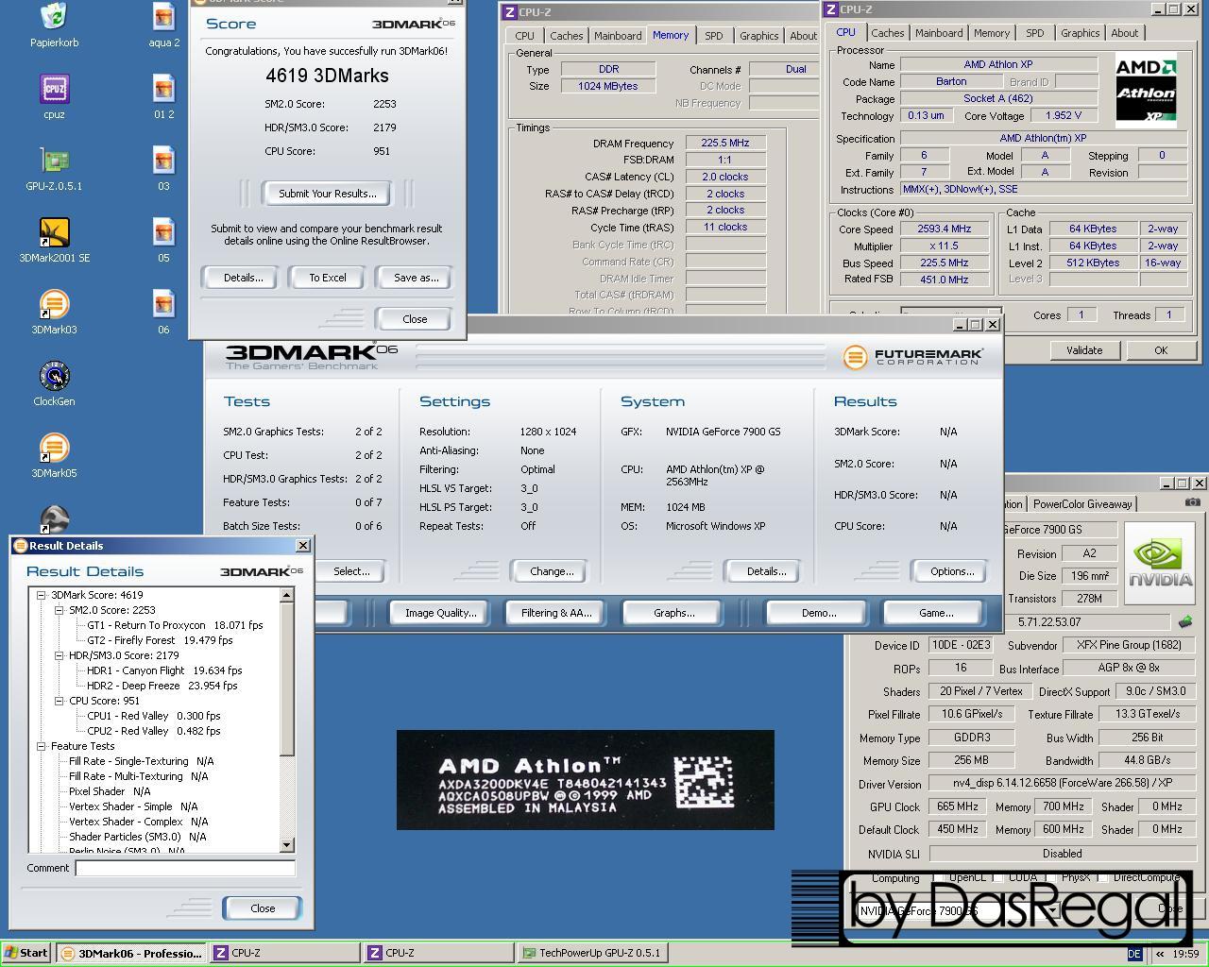Screen dimensions: 1209x967
Task: Switch to SPD tab in Memory CPU-Z window
Action: [713, 36]
